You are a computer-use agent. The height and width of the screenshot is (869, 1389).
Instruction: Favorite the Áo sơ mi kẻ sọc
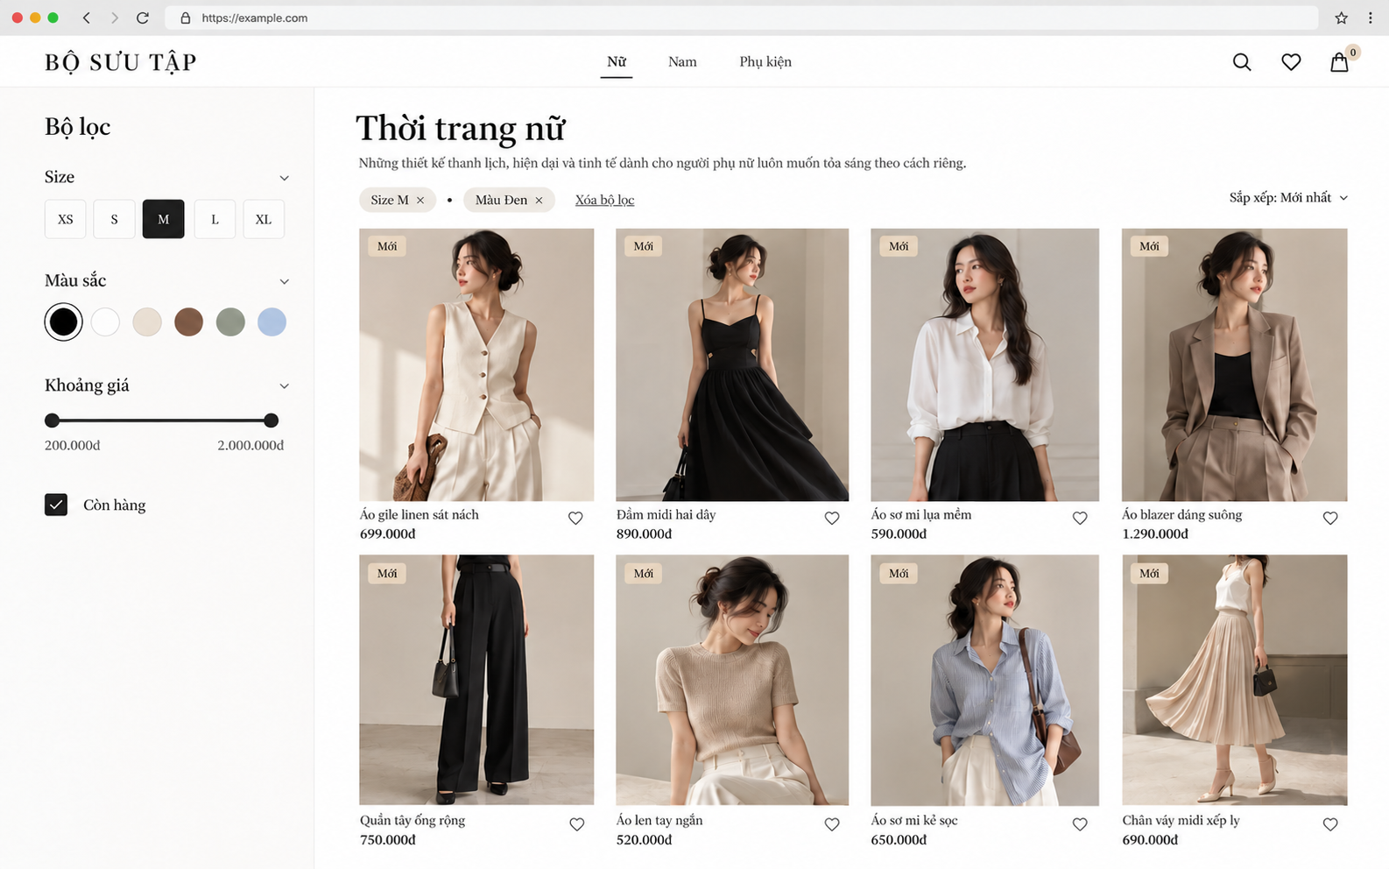click(1080, 824)
